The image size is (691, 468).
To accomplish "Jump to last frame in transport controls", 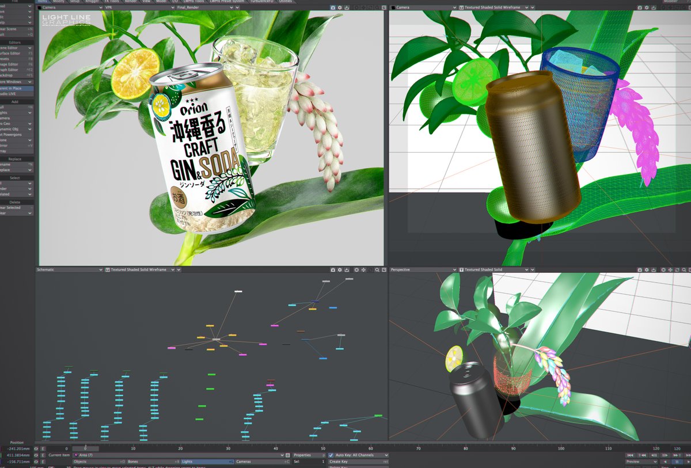I will pyautogui.click(x=687, y=455).
